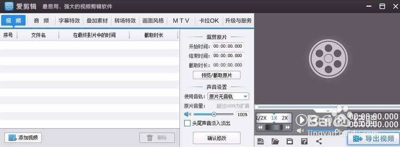Click the 开始时间 input field
The width and height of the screenshot is (400, 147).
[228, 46]
